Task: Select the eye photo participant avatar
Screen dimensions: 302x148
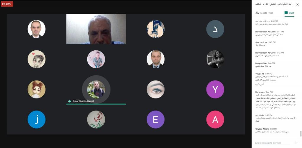Action: pyautogui.click(x=156, y=89)
